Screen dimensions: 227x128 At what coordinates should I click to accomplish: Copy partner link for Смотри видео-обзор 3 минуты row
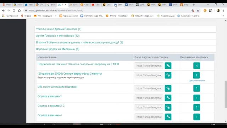168,75
